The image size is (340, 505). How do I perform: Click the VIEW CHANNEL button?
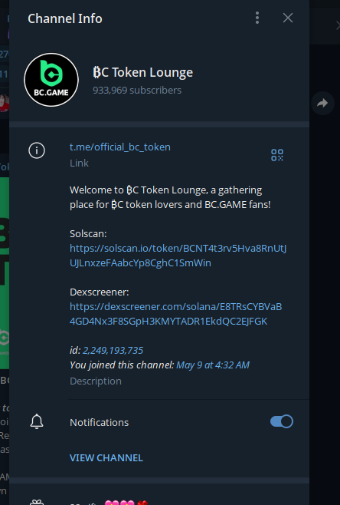[106, 457]
